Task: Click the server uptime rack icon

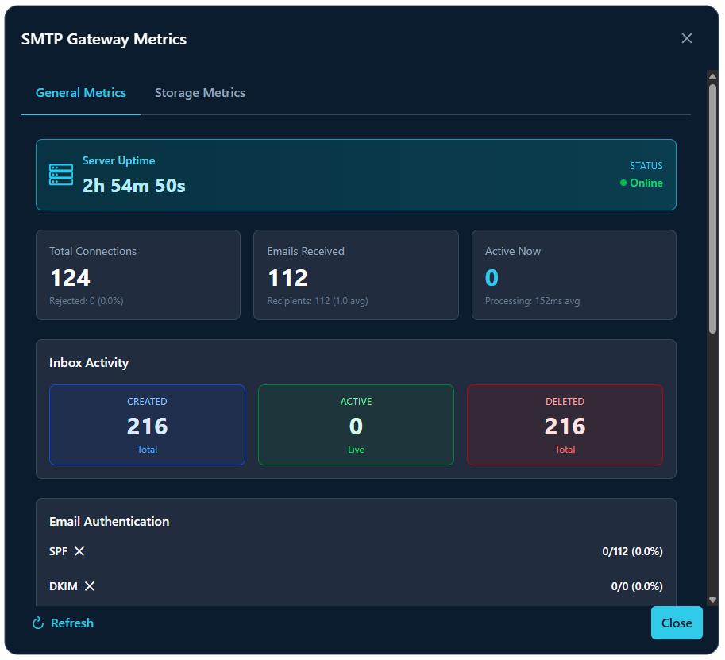Action: pyautogui.click(x=61, y=175)
